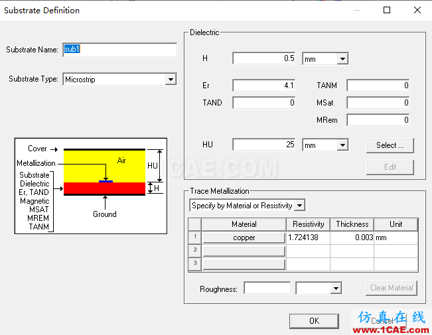Image resolution: width=432 pixels, height=335 pixels.
Task: Click the Resistivity cell in row 1
Action: click(307, 237)
